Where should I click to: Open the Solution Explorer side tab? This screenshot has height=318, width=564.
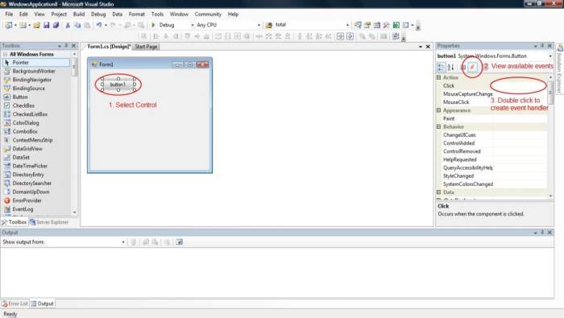pyautogui.click(x=560, y=68)
